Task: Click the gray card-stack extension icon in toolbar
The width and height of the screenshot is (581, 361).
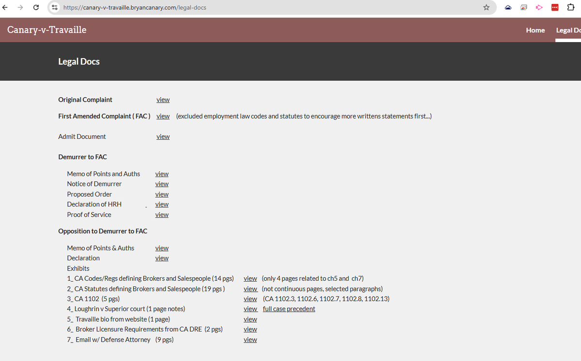Action: (x=524, y=8)
